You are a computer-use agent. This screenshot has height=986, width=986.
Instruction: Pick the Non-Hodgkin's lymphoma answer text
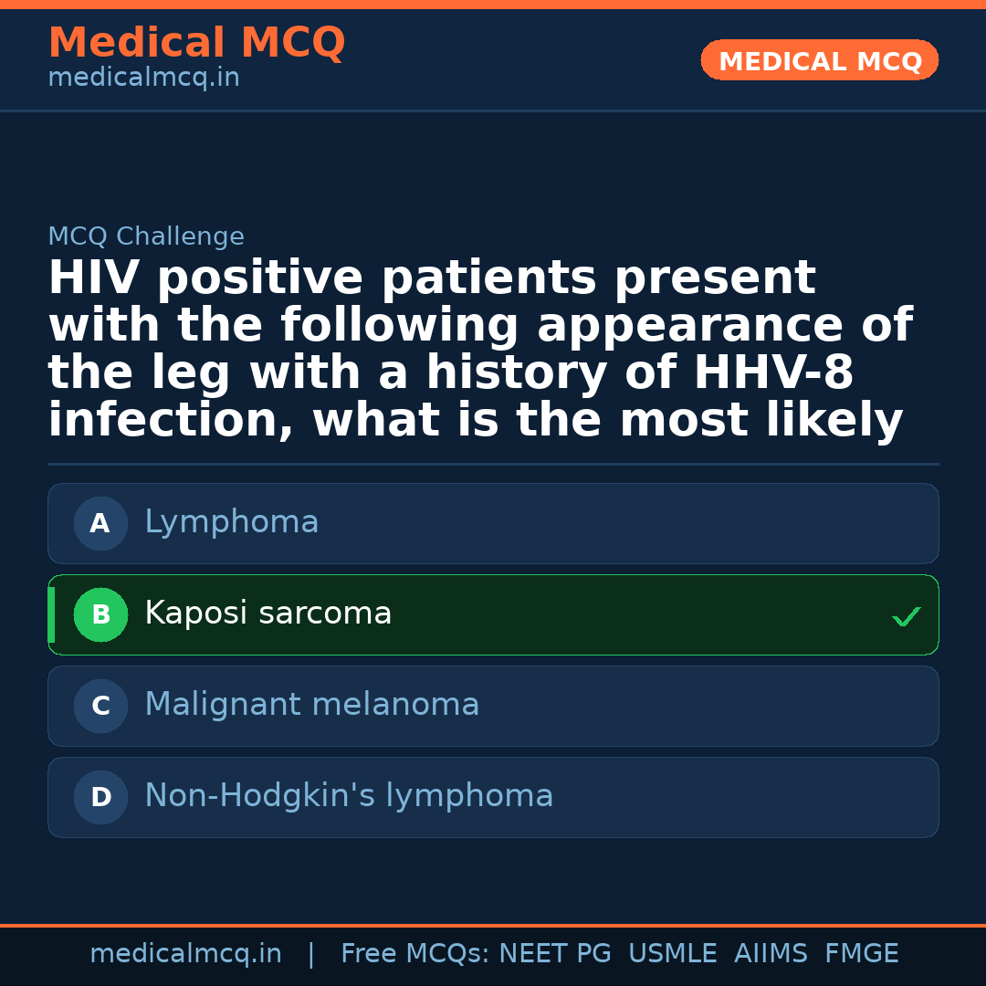point(349,796)
